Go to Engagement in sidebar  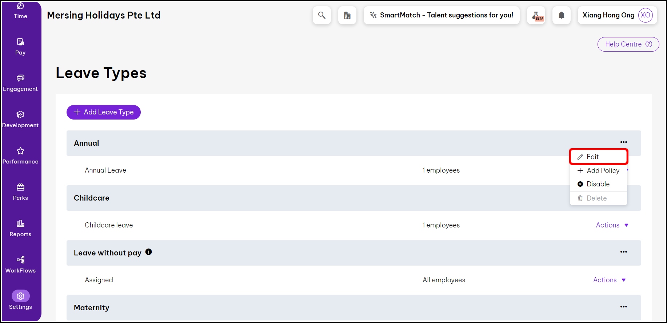[x=20, y=83]
